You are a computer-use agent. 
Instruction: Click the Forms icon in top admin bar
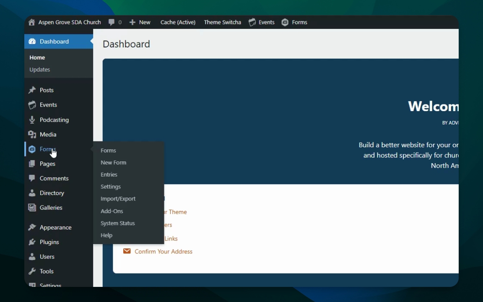(x=285, y=22)
